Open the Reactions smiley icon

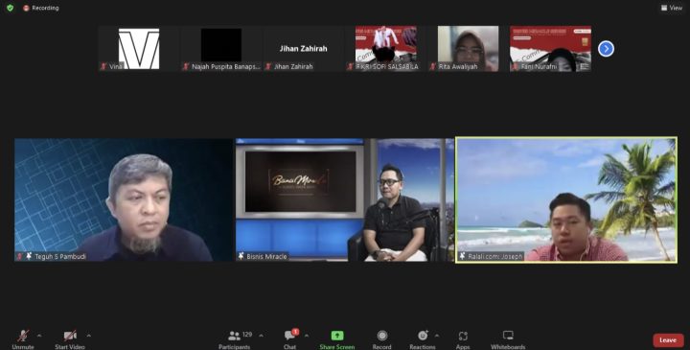click(423, 336)
